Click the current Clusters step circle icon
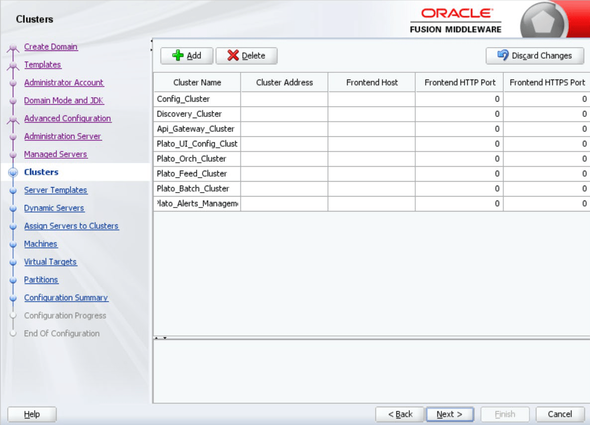 point(13,172)
